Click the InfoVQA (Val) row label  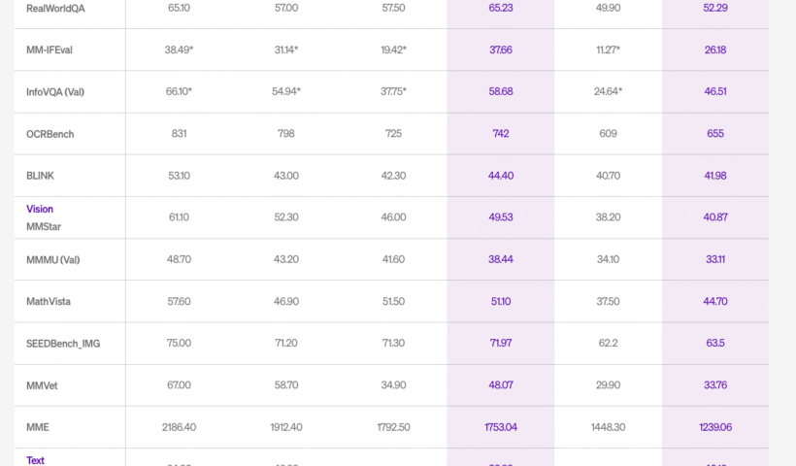tap(54, 92)
